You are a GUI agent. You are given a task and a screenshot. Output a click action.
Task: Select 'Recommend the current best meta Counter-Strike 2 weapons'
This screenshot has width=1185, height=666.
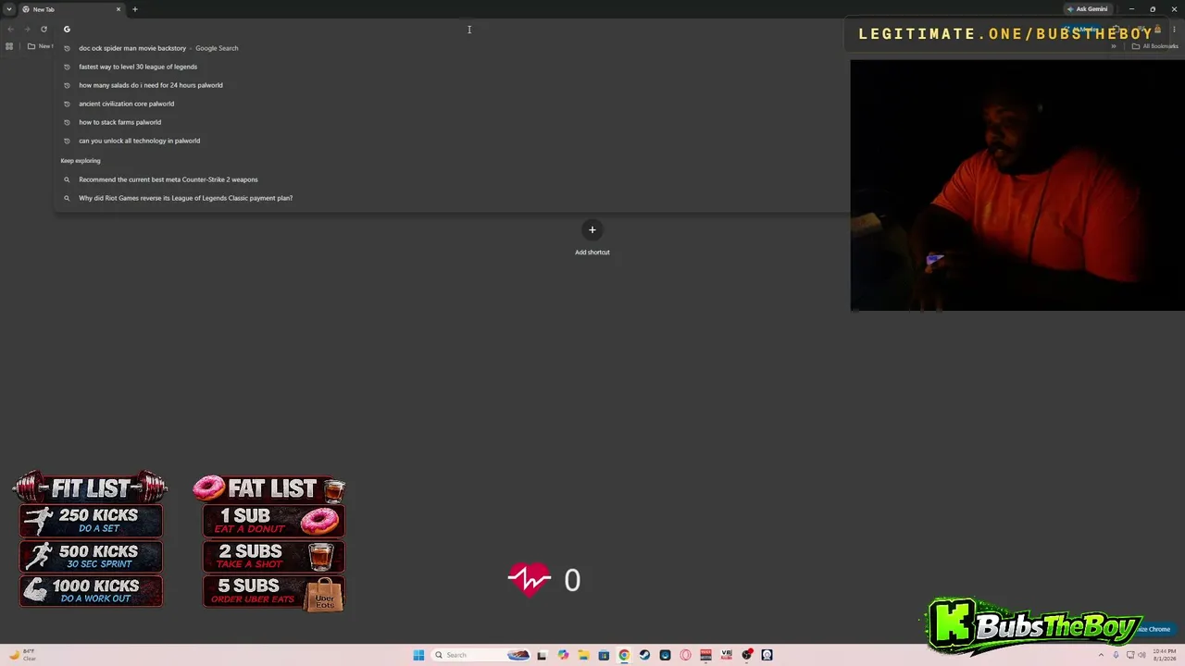click(x=452, y=179)
